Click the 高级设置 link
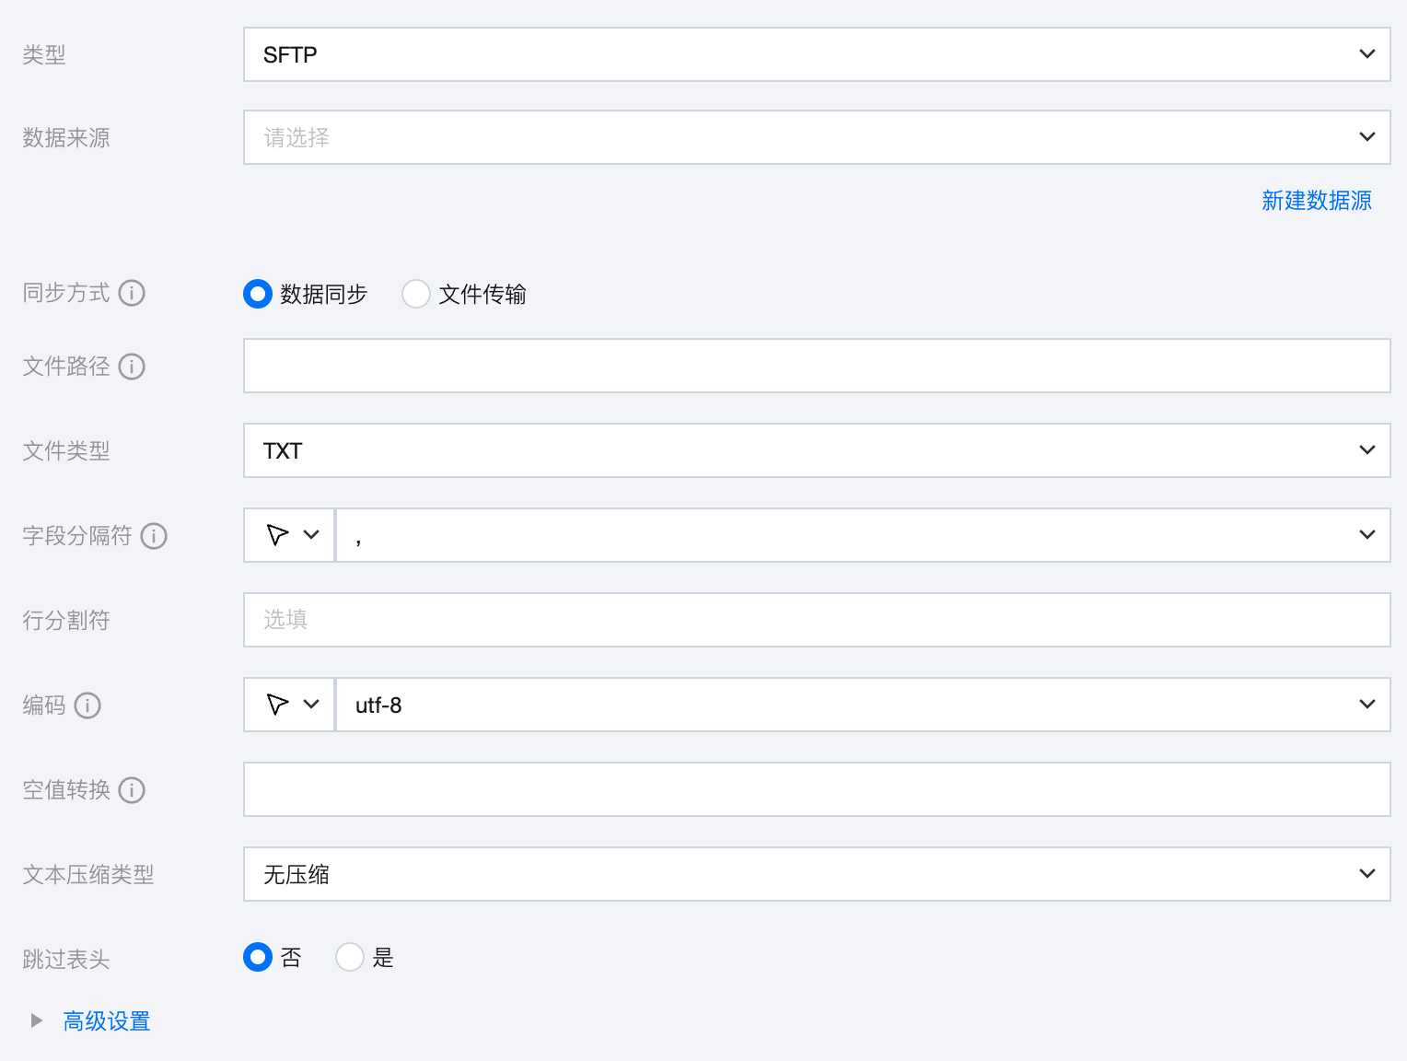The image size is (1407, 1061). 107,1021
